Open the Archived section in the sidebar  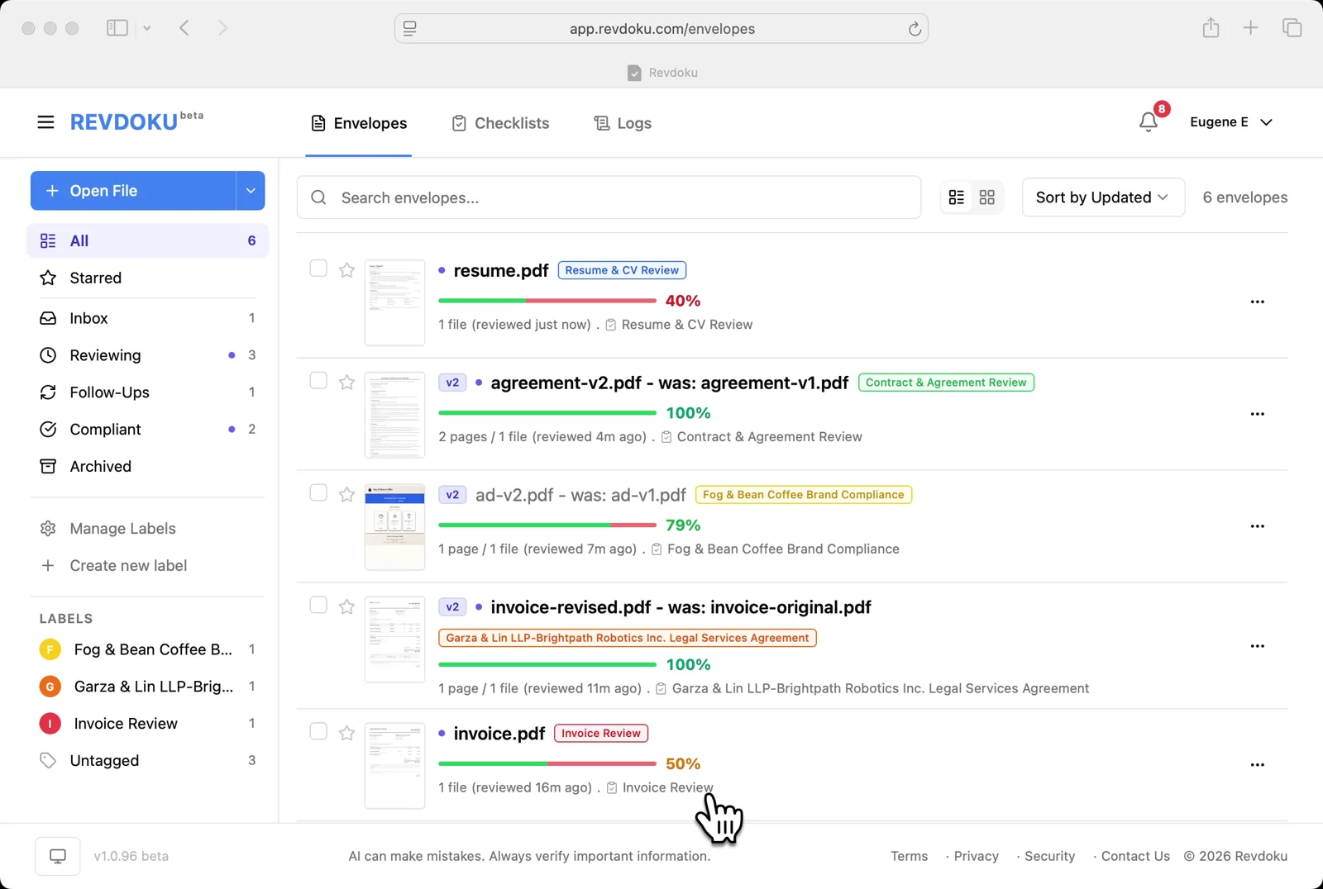coord(99,466)
